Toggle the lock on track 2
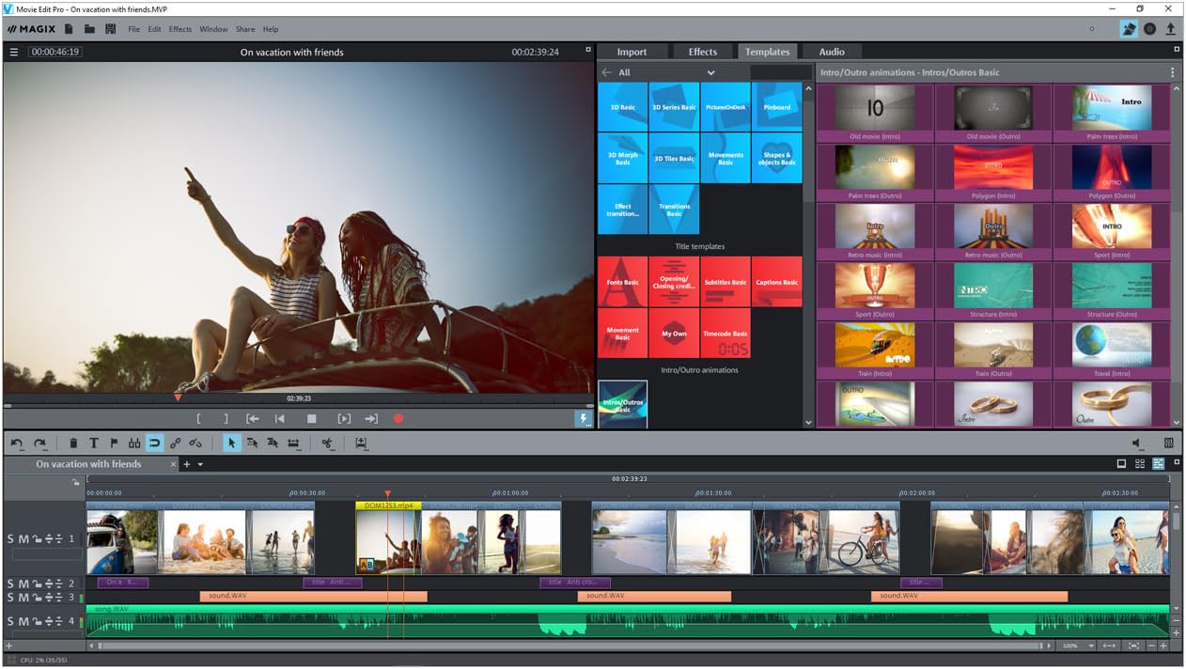The height and width of the screenshot is (669, 1186). 37,584
